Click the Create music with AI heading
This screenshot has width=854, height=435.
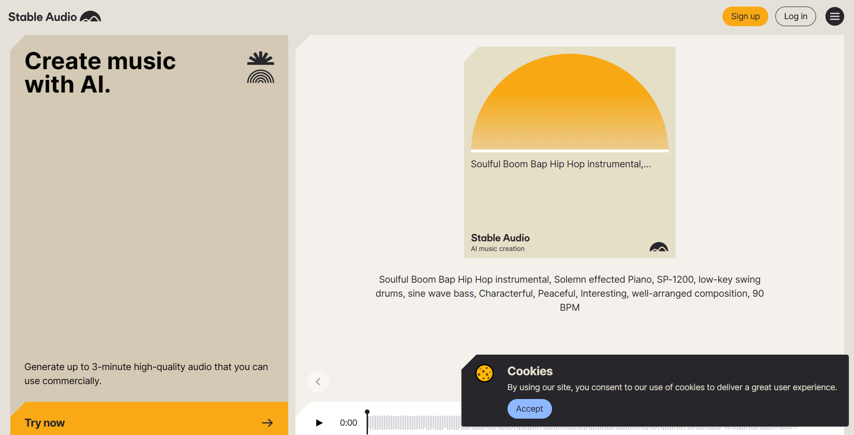100,73
